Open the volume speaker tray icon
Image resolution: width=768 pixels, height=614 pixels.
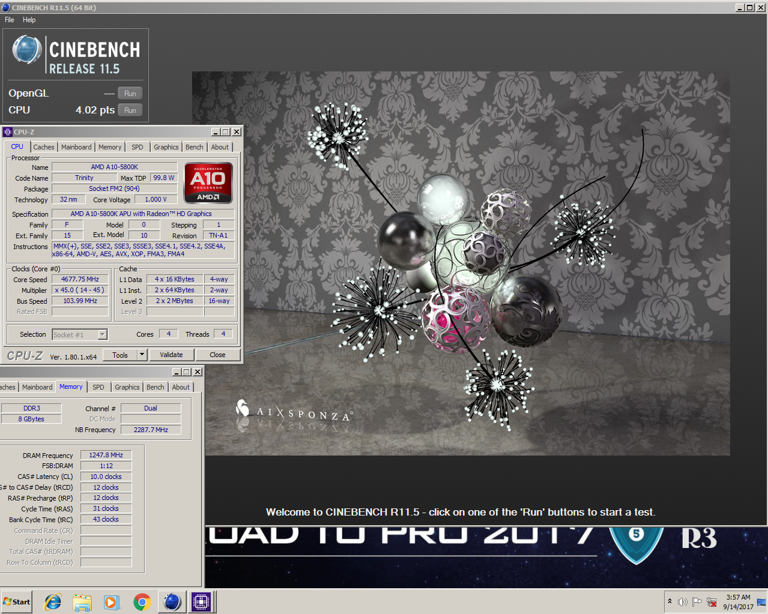(x=683, y=601)
